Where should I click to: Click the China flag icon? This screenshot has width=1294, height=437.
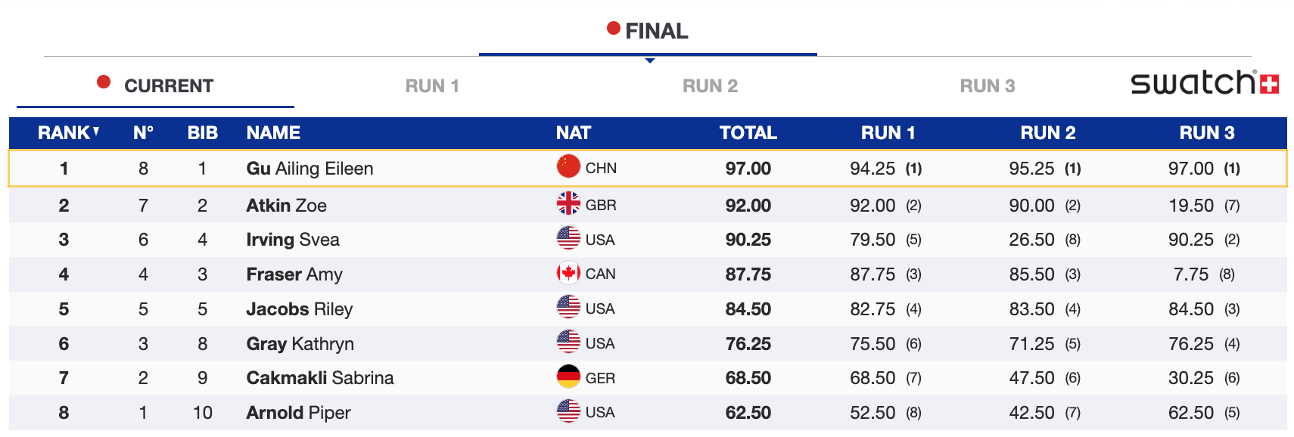click(568, 166)
